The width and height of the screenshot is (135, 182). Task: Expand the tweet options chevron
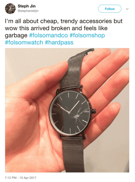pos(127,9)
